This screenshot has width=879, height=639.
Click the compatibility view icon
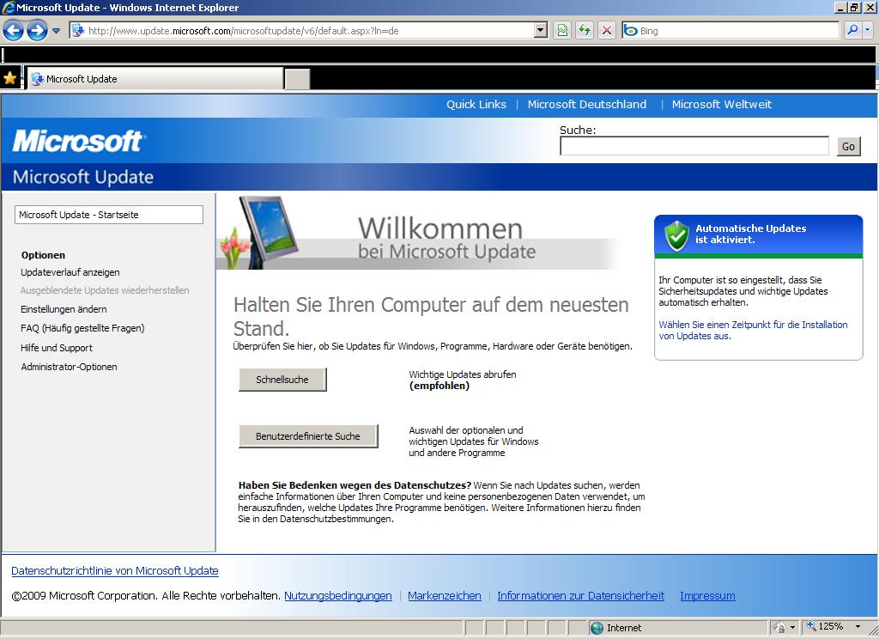click(562, 31)
